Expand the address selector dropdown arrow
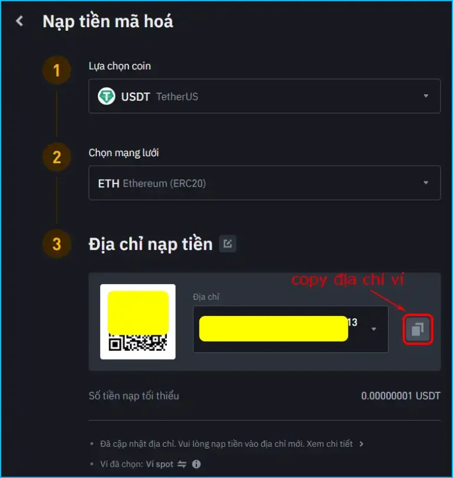 (374, 329)
